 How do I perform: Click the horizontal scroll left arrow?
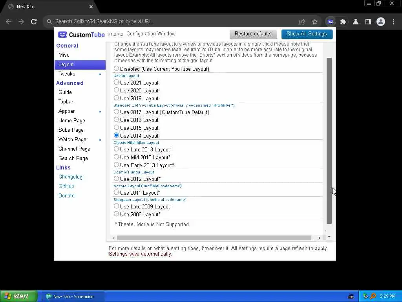[x=113, y=238]
